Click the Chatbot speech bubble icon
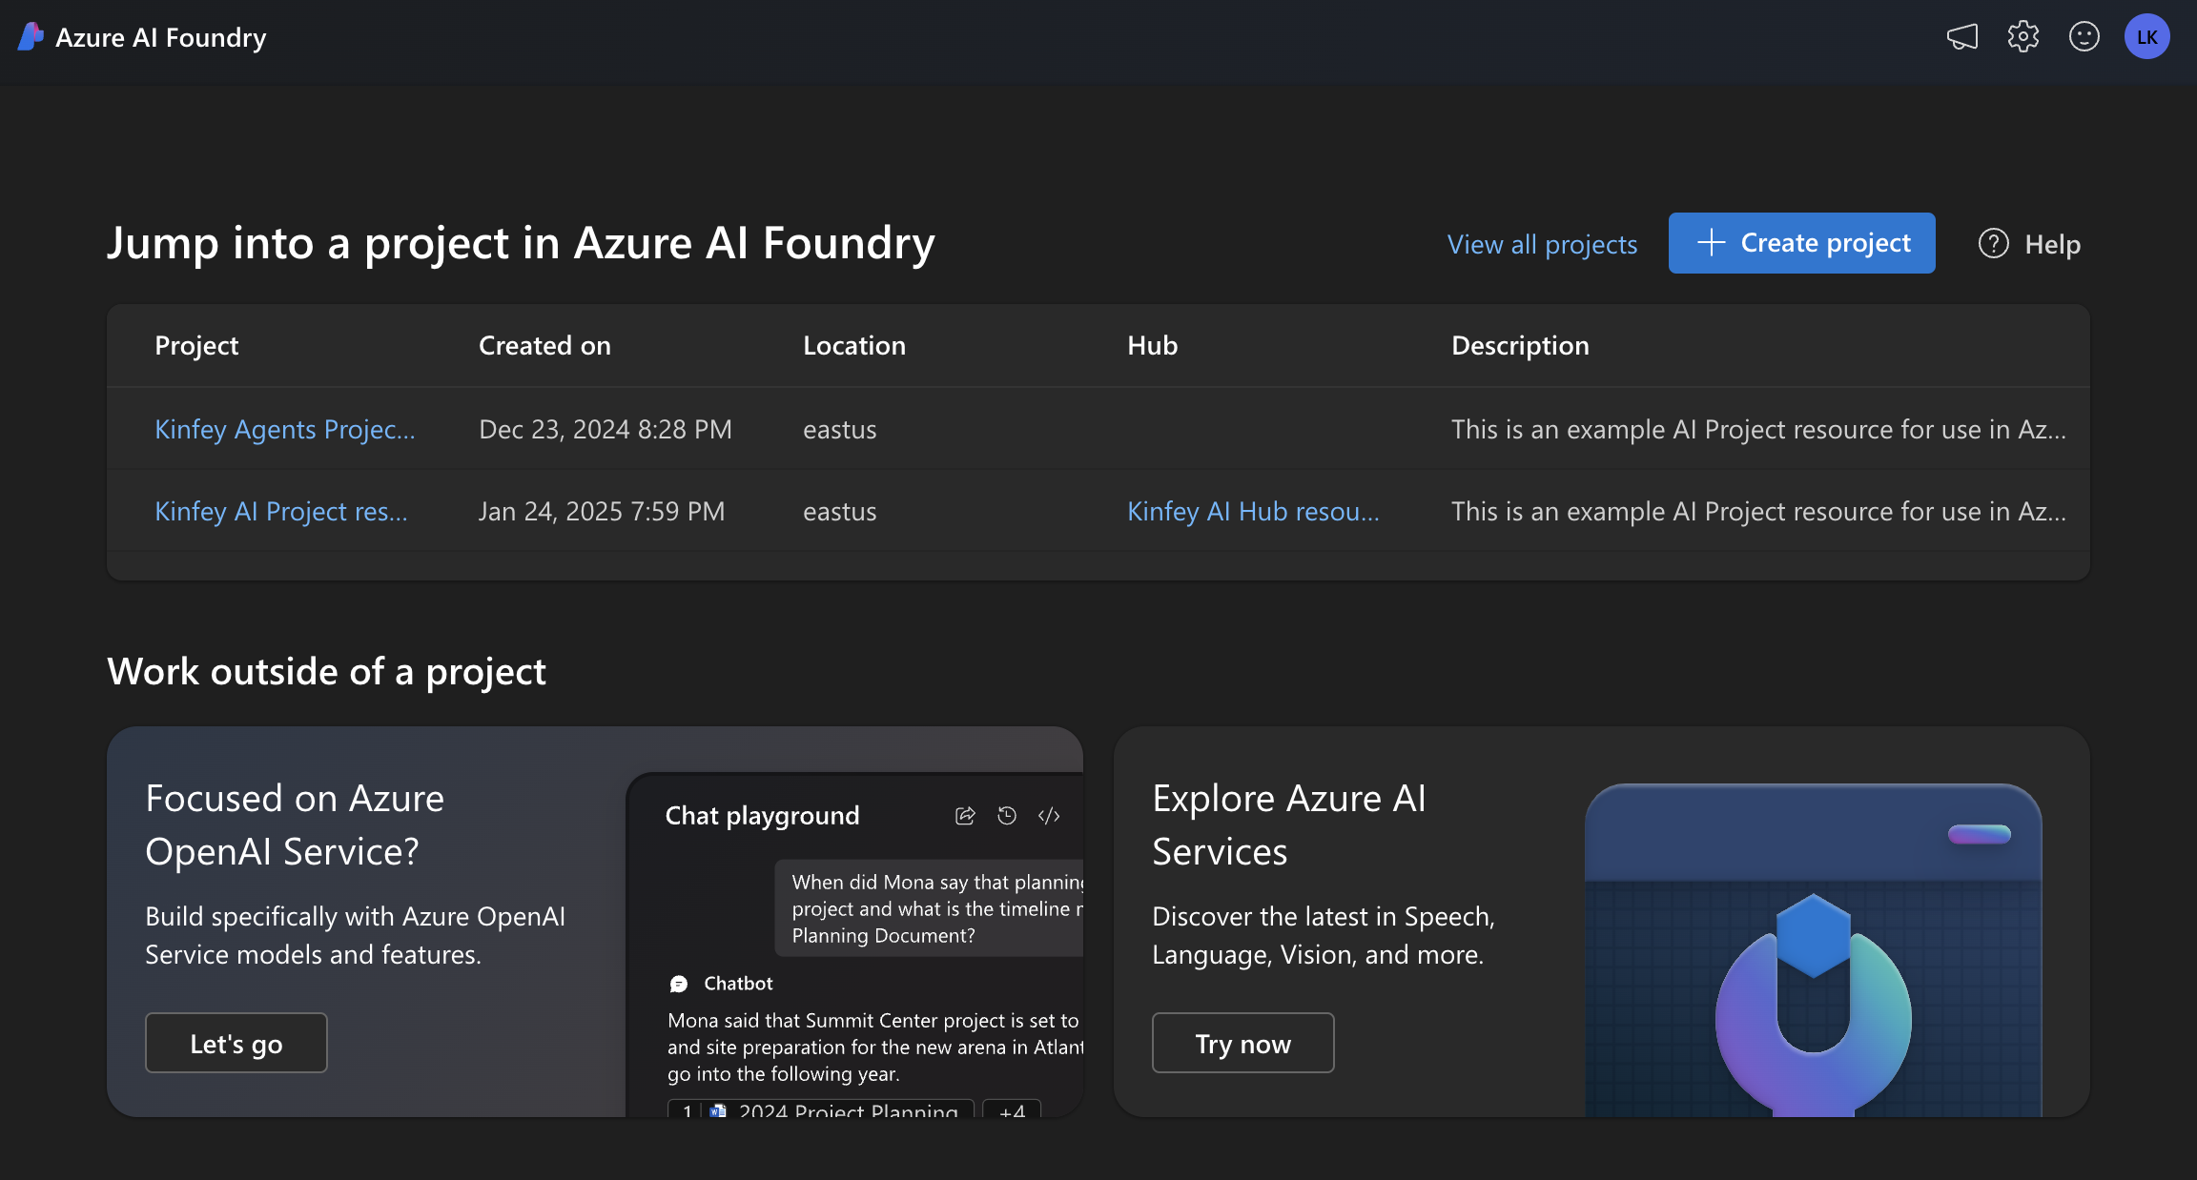The height and width of the screenshot is (1180, 2197). (679, 984)
